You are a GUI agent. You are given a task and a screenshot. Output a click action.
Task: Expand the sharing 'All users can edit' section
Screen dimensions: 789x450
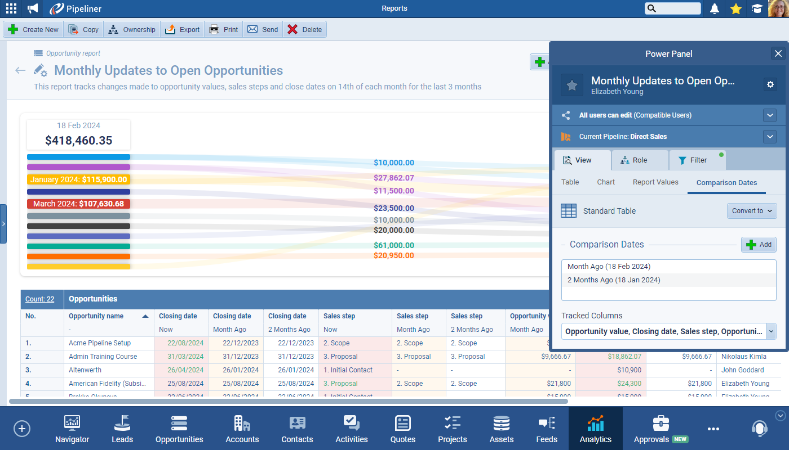coord(770,115)
